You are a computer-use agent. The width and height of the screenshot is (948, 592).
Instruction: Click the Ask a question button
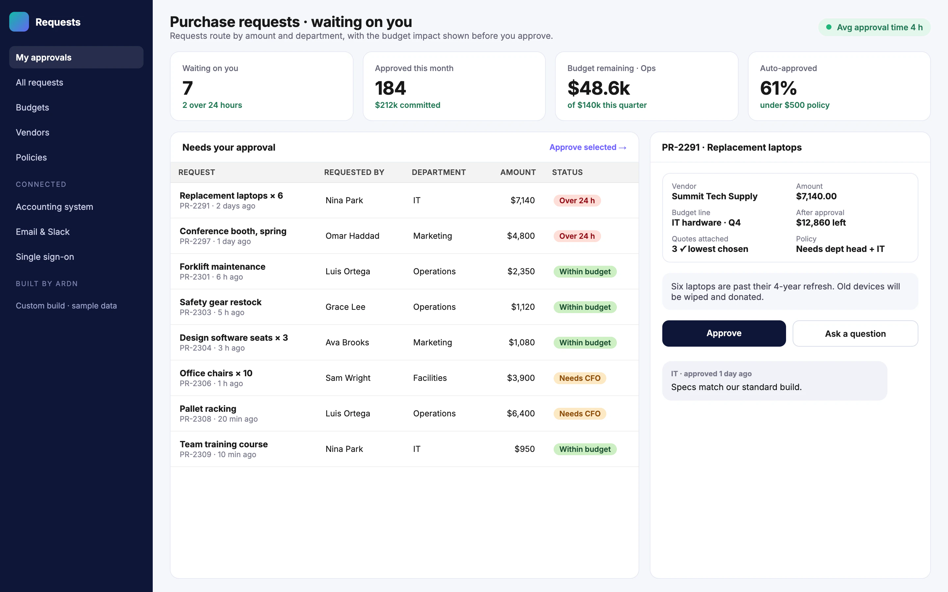(855, 333)
